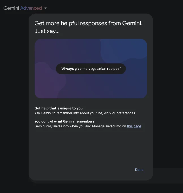Click the "Get more helpful responses from Gemini." heading
This screenshot has height=193, width=183.
pos(89,23)
